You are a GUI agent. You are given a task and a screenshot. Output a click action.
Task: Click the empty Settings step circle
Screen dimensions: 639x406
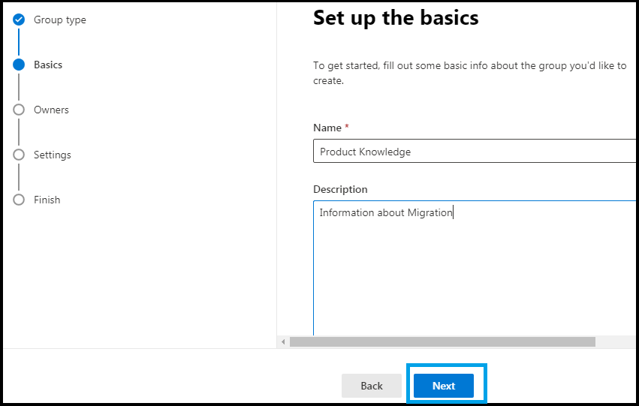(19, 155)
